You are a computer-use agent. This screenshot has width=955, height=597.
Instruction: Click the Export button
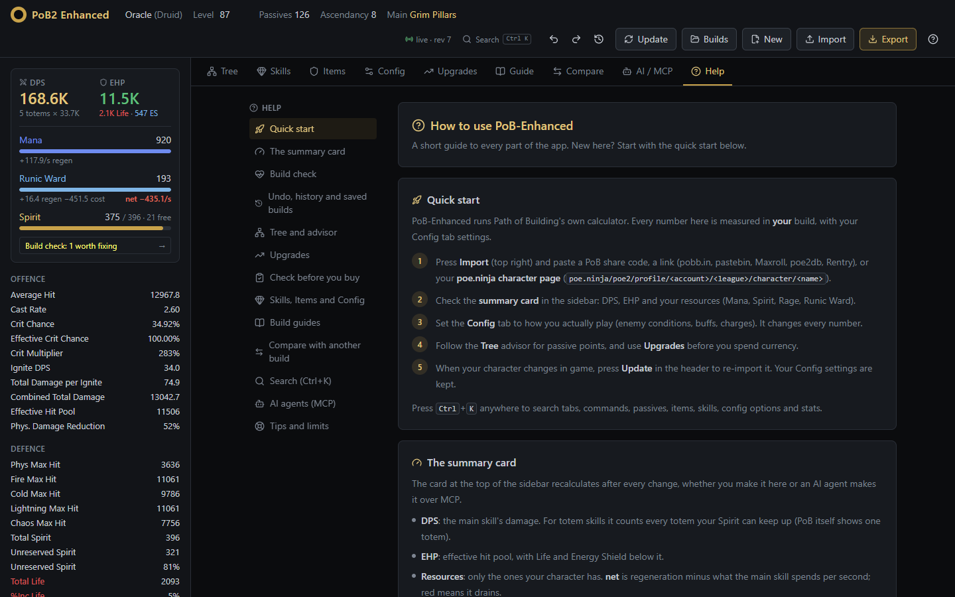click(888, 39)
